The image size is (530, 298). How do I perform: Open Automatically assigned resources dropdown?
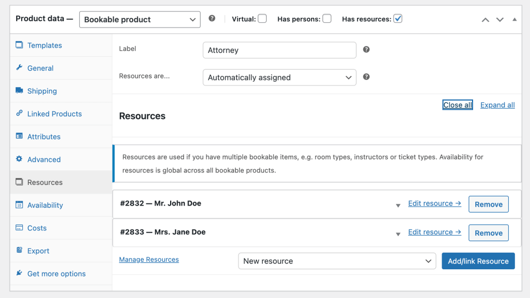pos(279,77)
